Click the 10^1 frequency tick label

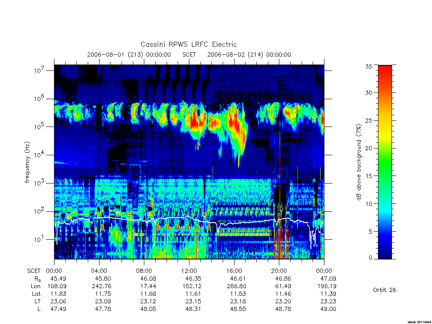(40, 239)
